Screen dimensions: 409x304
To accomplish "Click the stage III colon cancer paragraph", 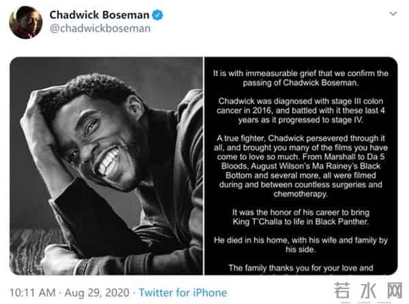I will (x=301, y=109).
